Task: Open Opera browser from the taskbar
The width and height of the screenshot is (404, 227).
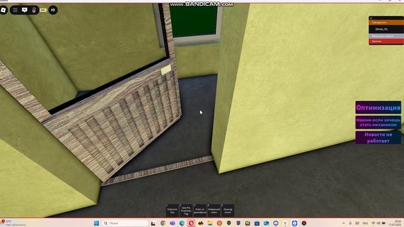Action: click(191, 223)
